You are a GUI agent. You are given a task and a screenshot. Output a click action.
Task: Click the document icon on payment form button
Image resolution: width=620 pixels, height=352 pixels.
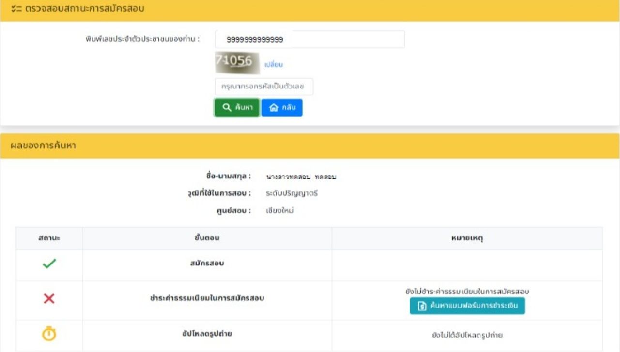click(422, 306)
